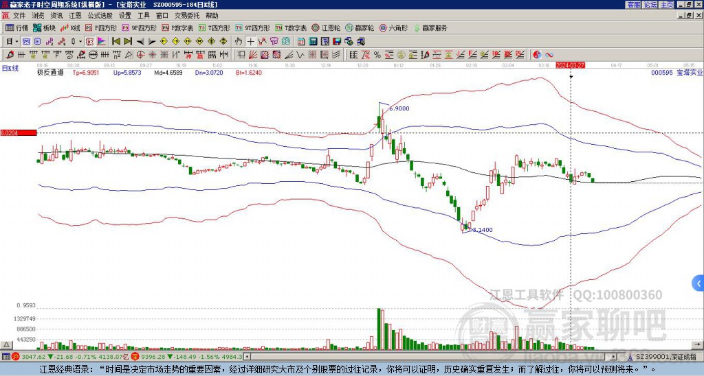The width and height of the screenshot is (704, 376).
Task: Open the T数字表 time table
Action: pyautogui.click(x=291, y=27)
